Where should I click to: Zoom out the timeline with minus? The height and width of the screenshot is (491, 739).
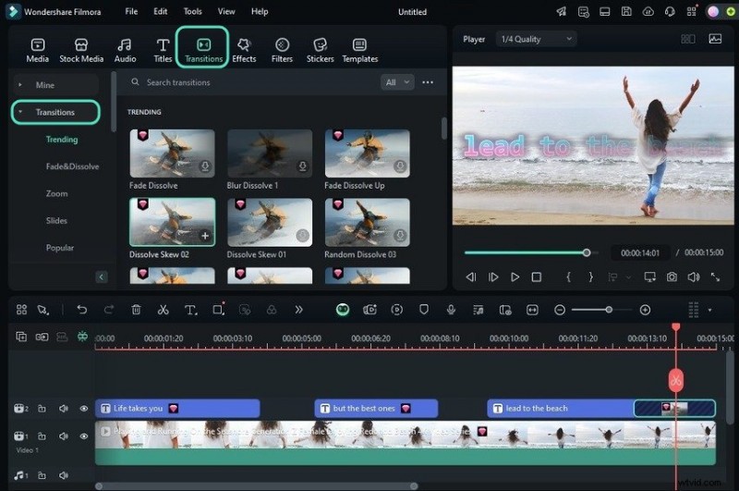[x=560, y=310]
